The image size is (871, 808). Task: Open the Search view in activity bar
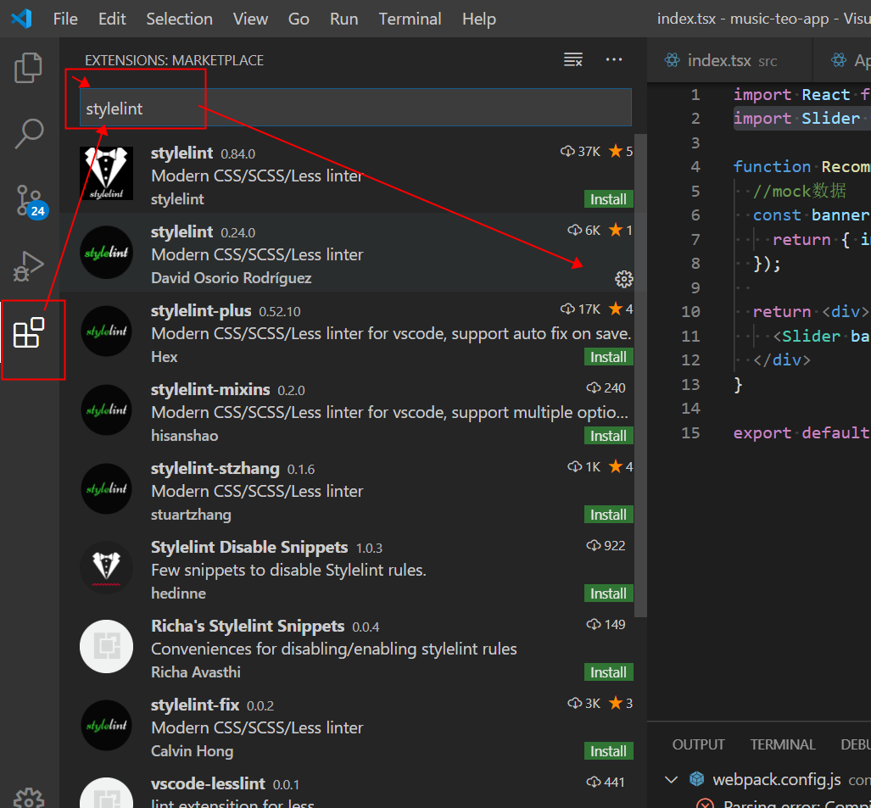pos(28,134)
